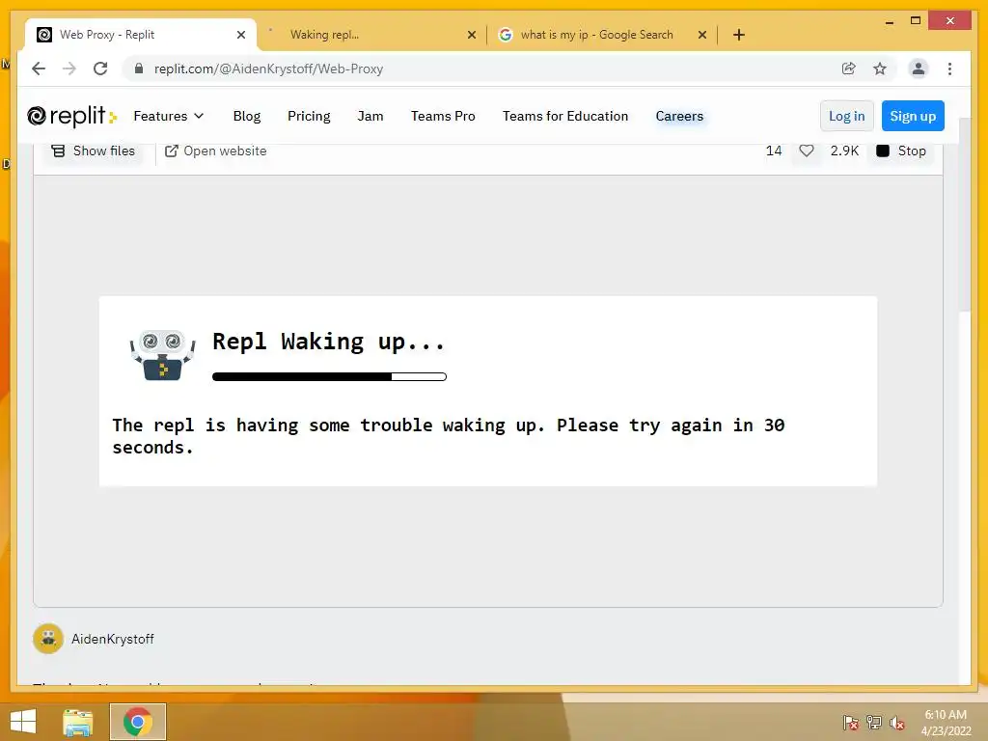Visit the Careers page
The width and height of the screenshot is (988, 741).
point(679,116)
